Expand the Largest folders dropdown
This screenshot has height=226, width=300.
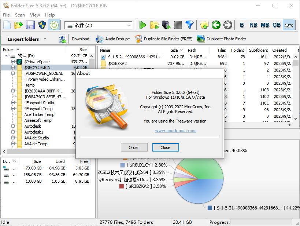(x=45, y=39)
